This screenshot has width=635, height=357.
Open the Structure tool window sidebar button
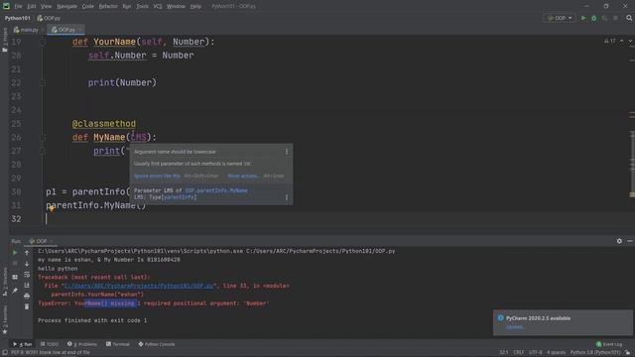pos(4,282)
